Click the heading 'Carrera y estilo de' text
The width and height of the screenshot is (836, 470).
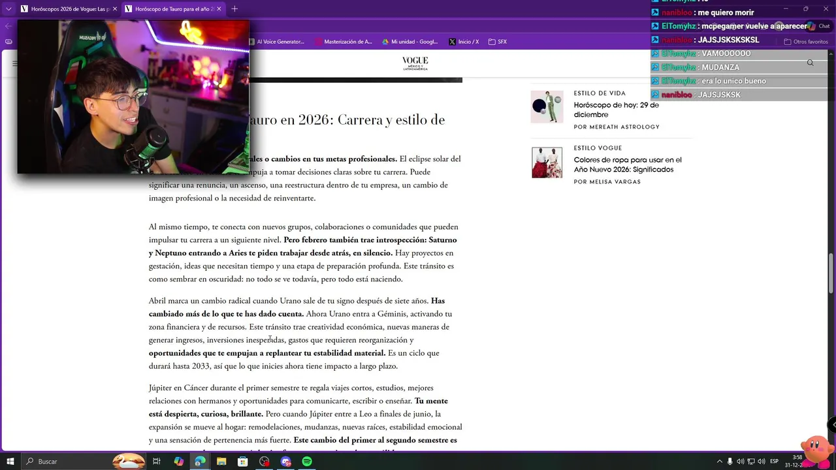click(391, 120)
